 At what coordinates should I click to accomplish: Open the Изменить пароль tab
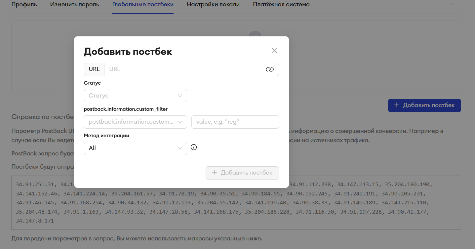pyautogui.click(x=74, y=5)
